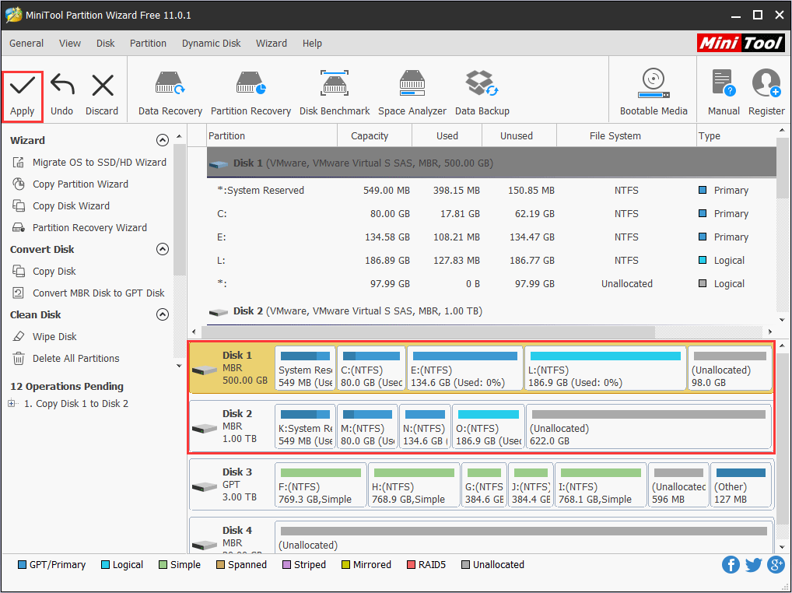Screen dimensions: 792x593
Task: Open the Wizard menu
Action: (272, 44)
